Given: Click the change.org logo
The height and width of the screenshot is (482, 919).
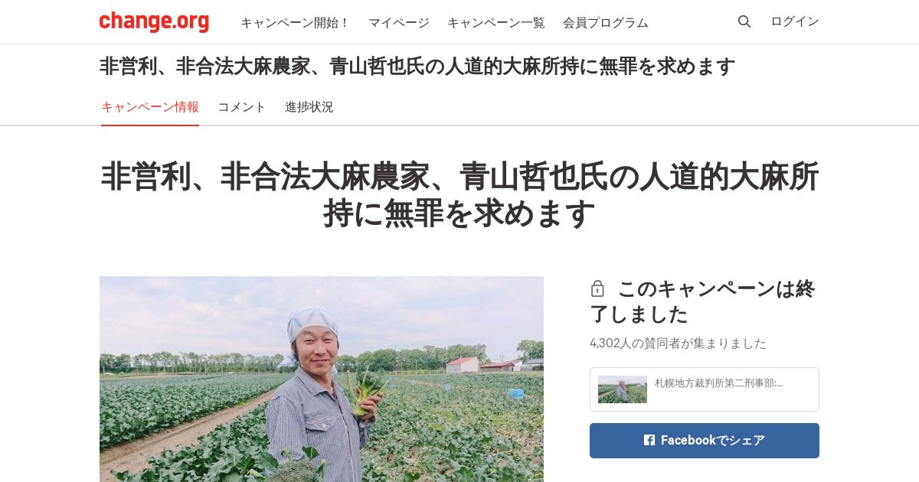Looking at the screenshot, I should pos(154,21).
